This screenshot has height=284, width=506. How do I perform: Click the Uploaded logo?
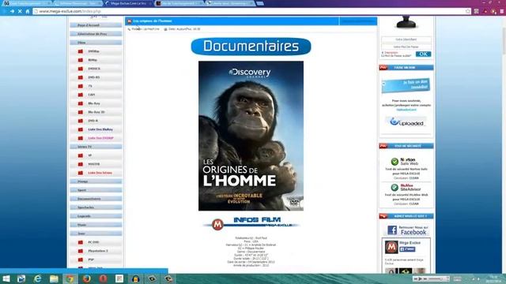tap(406, 122)
